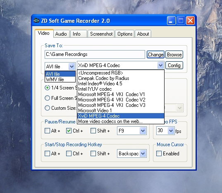222x193 pixels.
Task: Switch to the Audio tab
Action: click(x=61, y=34)
